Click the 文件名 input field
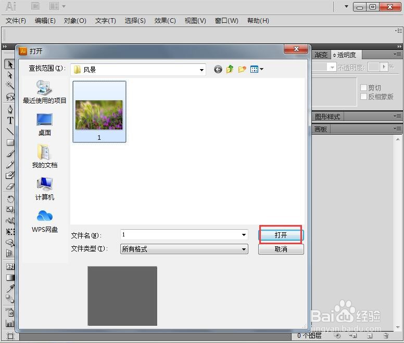Image resolution: width=404 pixels, height=343 pixels. [x=184, y=234]
